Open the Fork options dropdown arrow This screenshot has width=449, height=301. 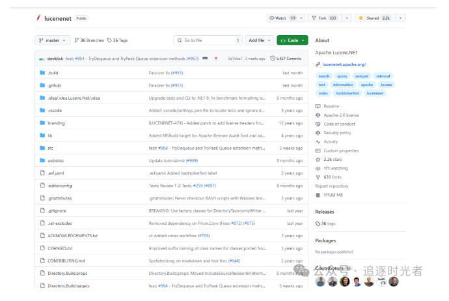click(347, 18)
